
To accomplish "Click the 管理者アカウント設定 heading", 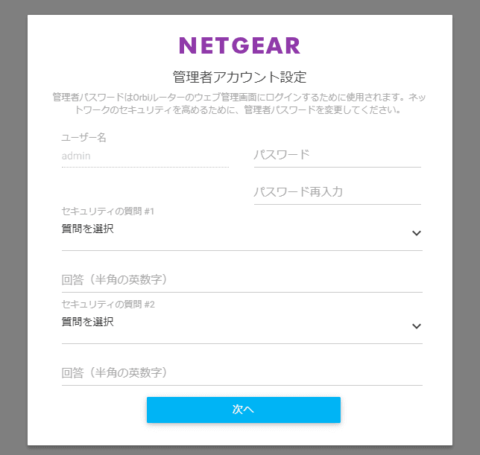I will point(239,77).
